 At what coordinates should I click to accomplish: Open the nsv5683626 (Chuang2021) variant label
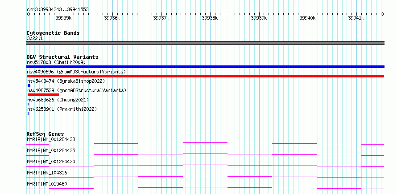pos(58,100)
